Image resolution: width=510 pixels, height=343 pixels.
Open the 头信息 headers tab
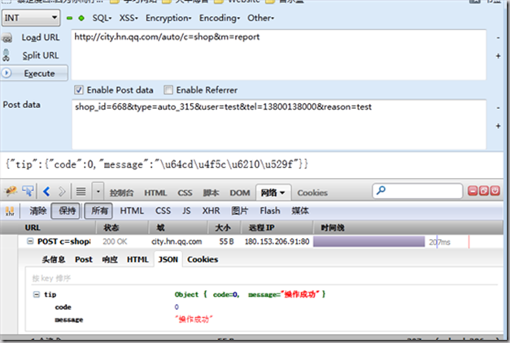tap(54, 259)
